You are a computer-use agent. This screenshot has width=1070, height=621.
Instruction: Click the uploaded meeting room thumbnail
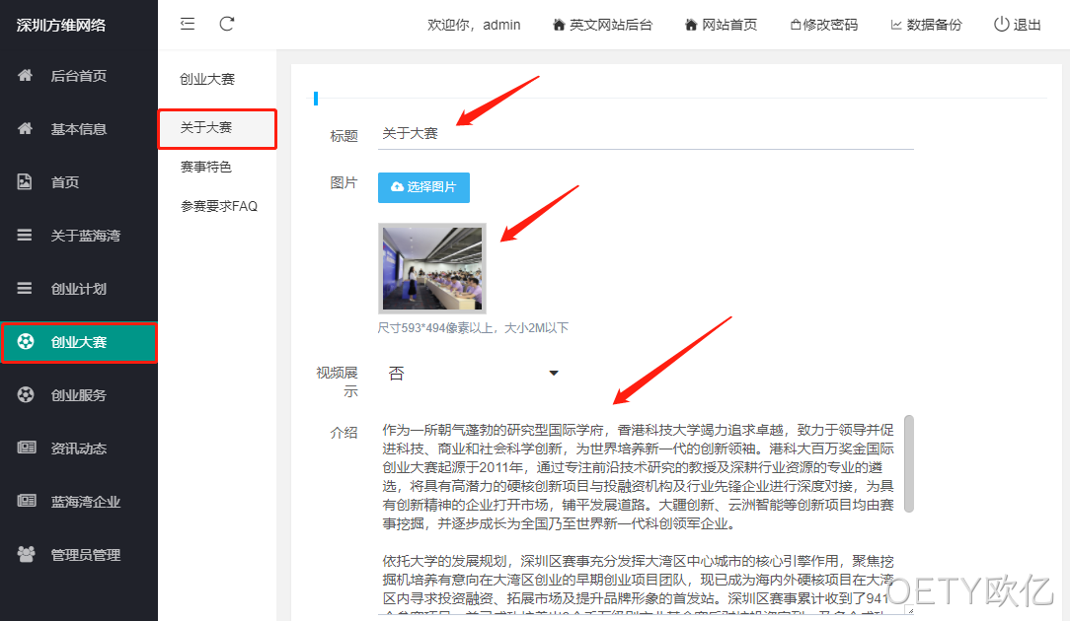[x=432, y=268]
